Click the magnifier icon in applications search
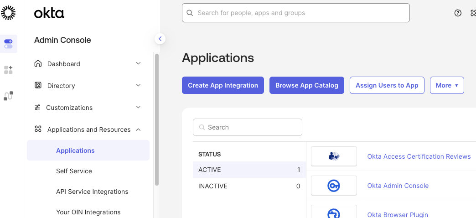476x218 pixels. pos(202,127)
